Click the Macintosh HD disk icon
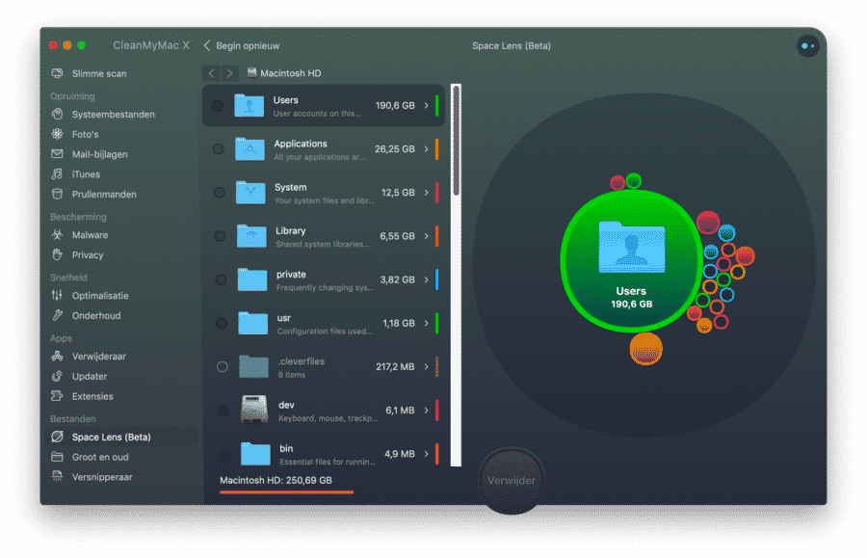This screenshot has width=867, height=558. tap(251, 73)
